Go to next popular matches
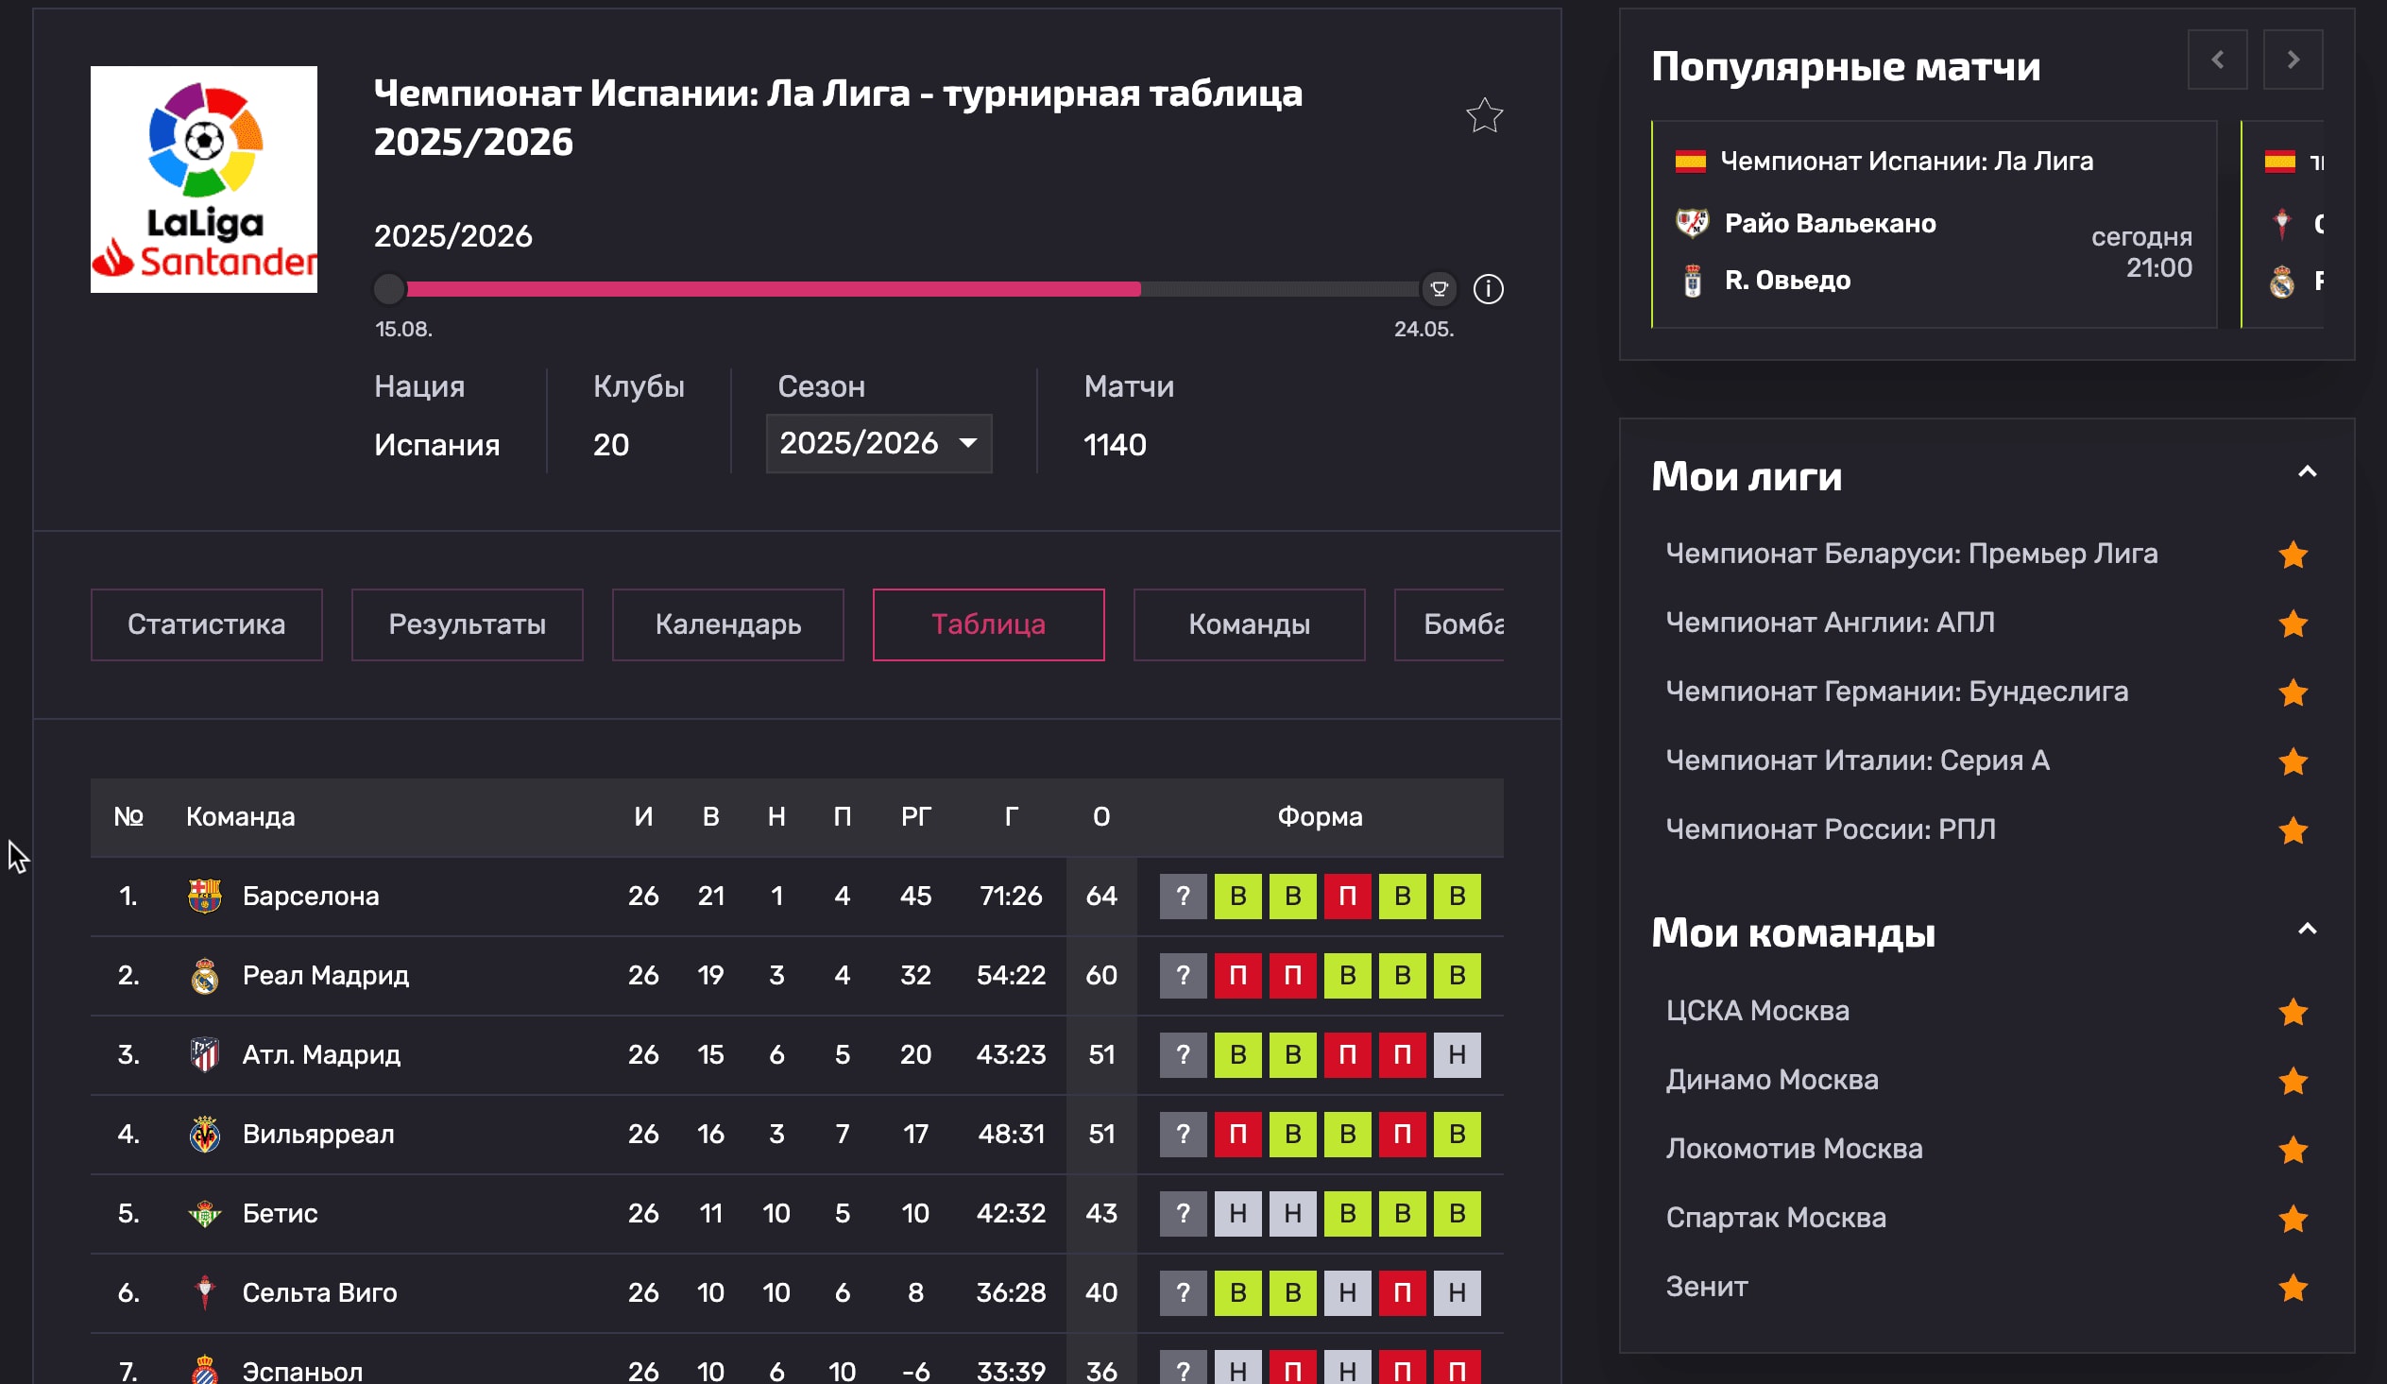Viewport: 2387px width, 1384px height. pyautogui.click(x=2293, y=60)
